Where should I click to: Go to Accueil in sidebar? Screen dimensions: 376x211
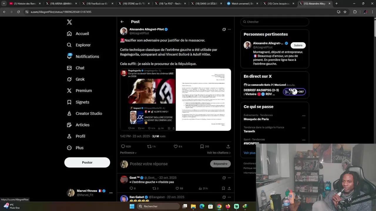pos(78,34)
